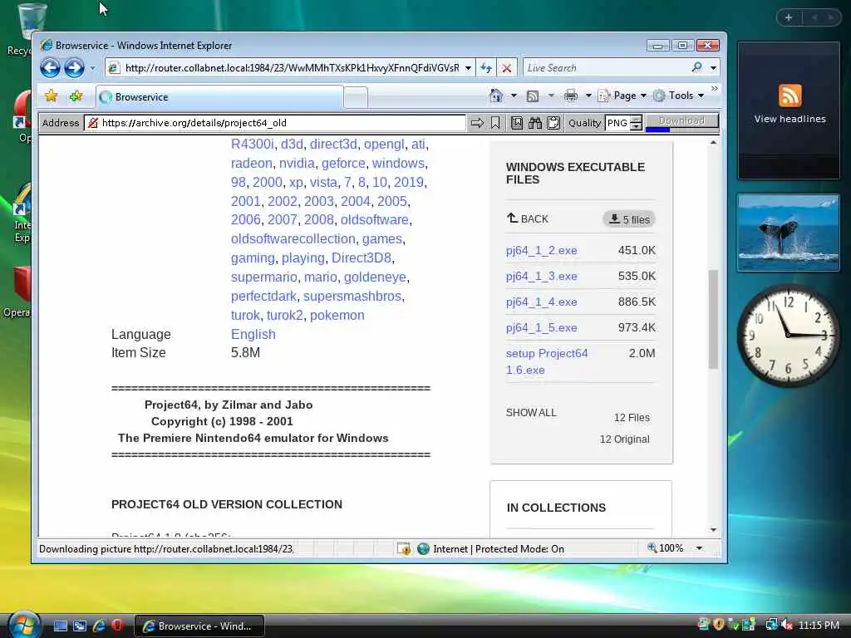Open zoom level 100% dropdown arrow

click(x=700, y=548)
